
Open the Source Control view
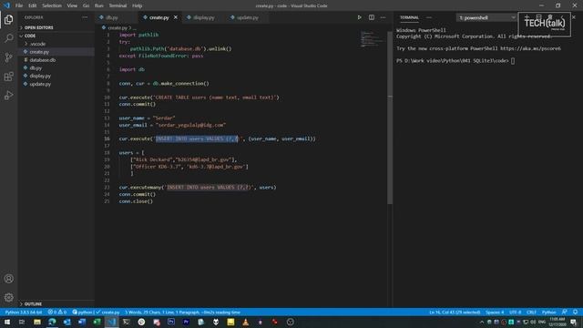[x=8, y=57]
